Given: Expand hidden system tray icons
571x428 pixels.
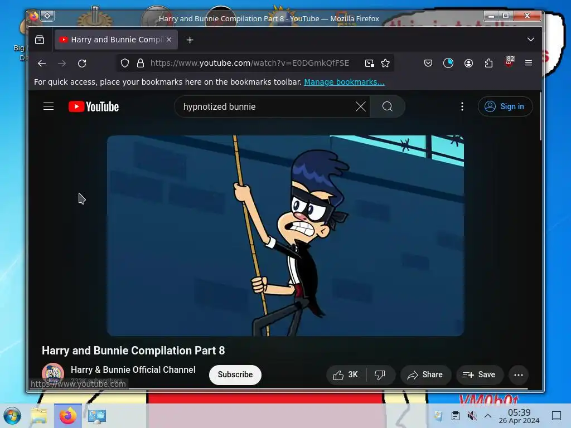Looking at the screenshot, I should coord(488,416).
